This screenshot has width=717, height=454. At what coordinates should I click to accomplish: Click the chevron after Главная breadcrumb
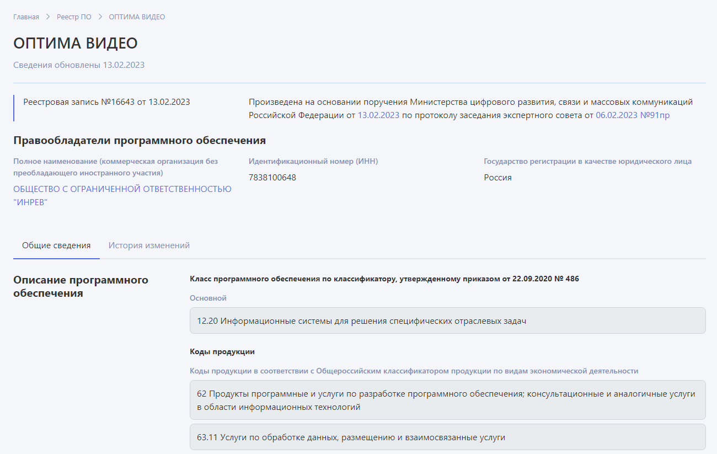pyautogui.click(x=48, y=17)
